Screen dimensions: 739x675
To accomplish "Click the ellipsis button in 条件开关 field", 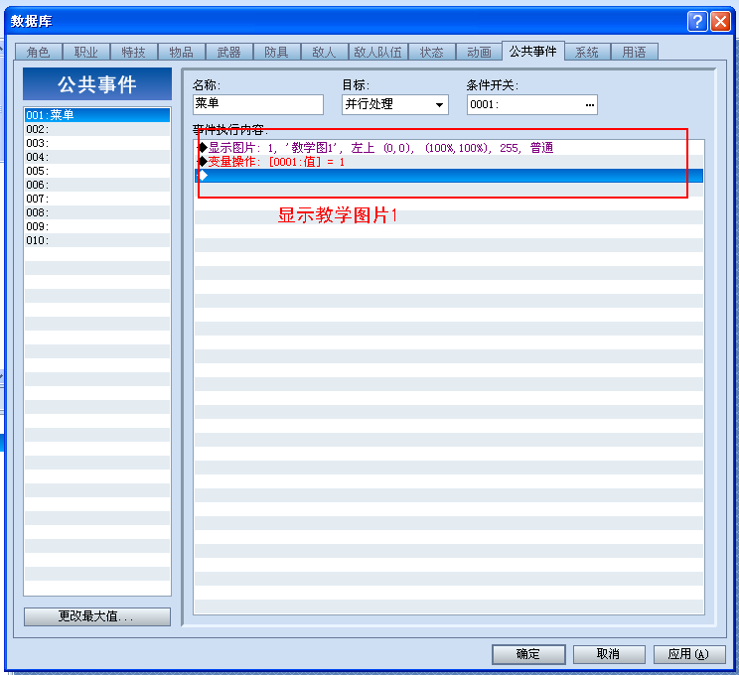I will (590, 104).
